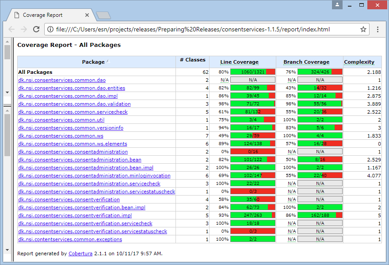Open dk.nsi.consentservices.common.dao package link
Viewport: 389px width, 265px height.
pyautogui.click(x=62, y=80)
